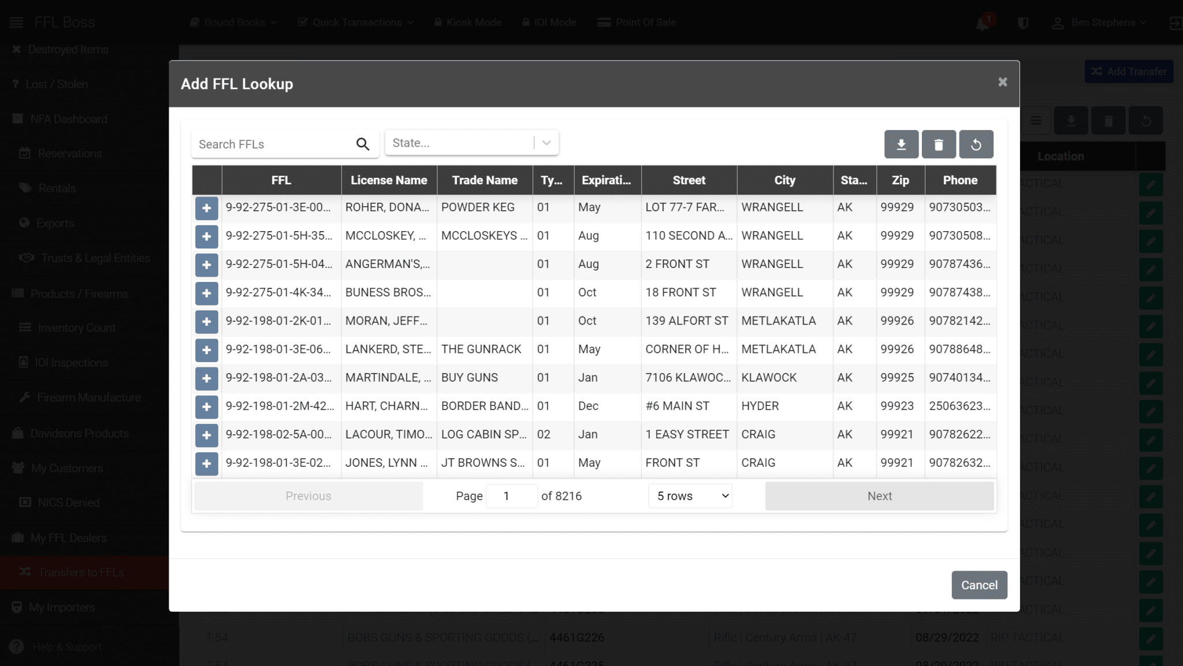Image resolution: width=1183 pixels, height=666 pixels.
Task: Change rows per page from 5 rows
Action: 689,496
